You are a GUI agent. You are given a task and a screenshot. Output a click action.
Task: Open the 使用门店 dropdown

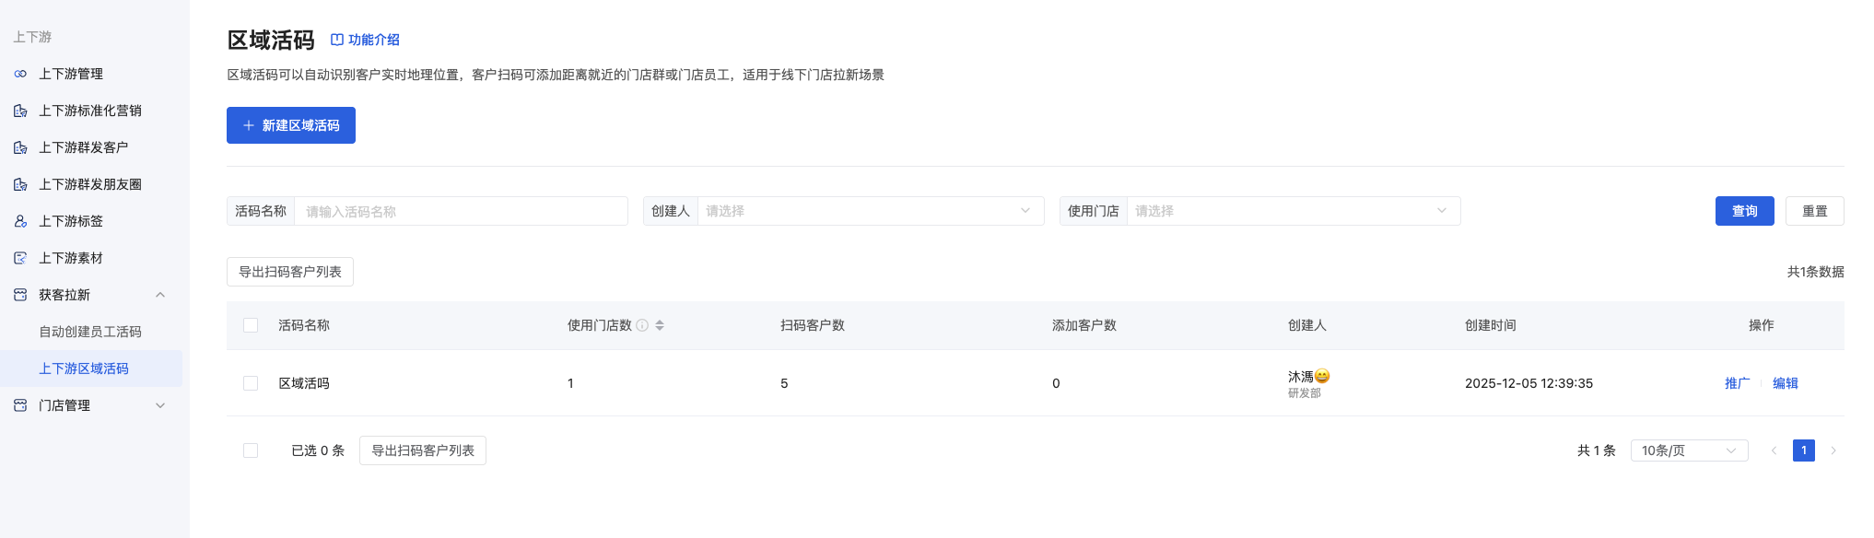[1294, 211]
